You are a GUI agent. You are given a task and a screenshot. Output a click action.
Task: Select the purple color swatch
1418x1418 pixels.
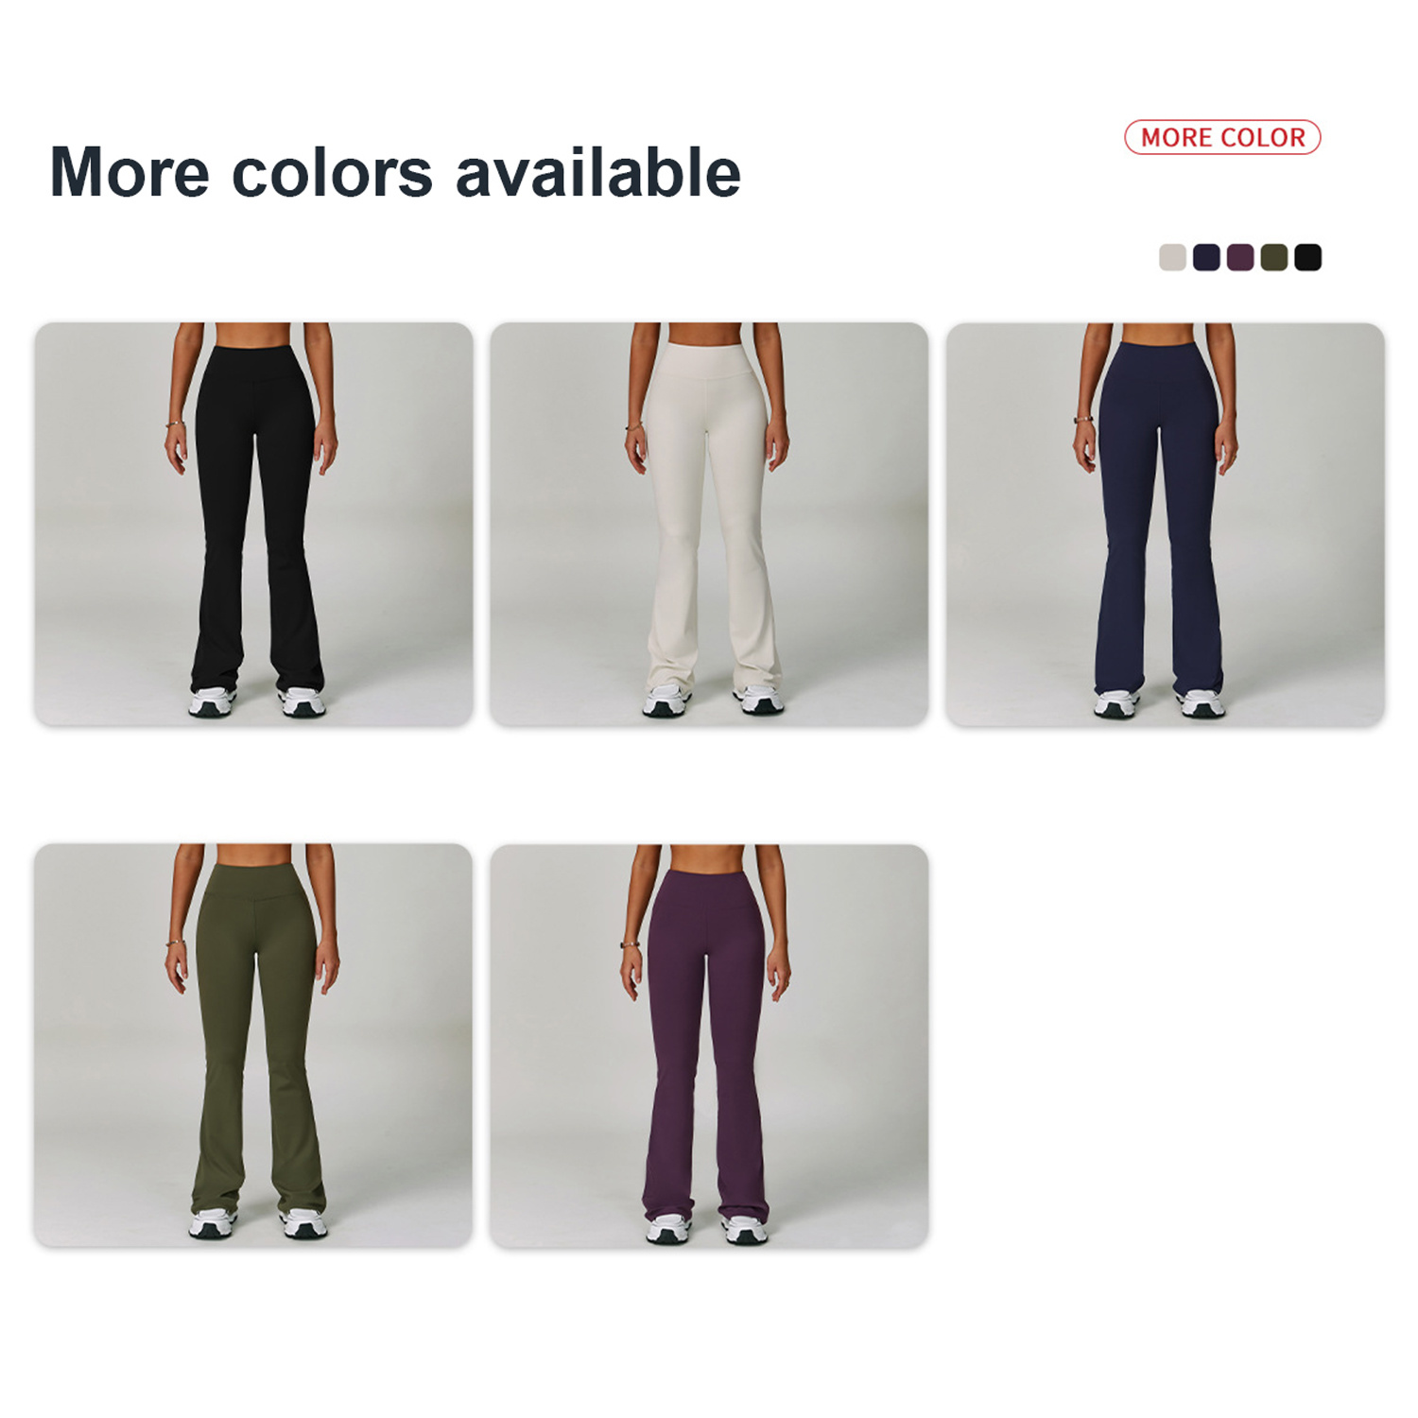(1240, 257)
